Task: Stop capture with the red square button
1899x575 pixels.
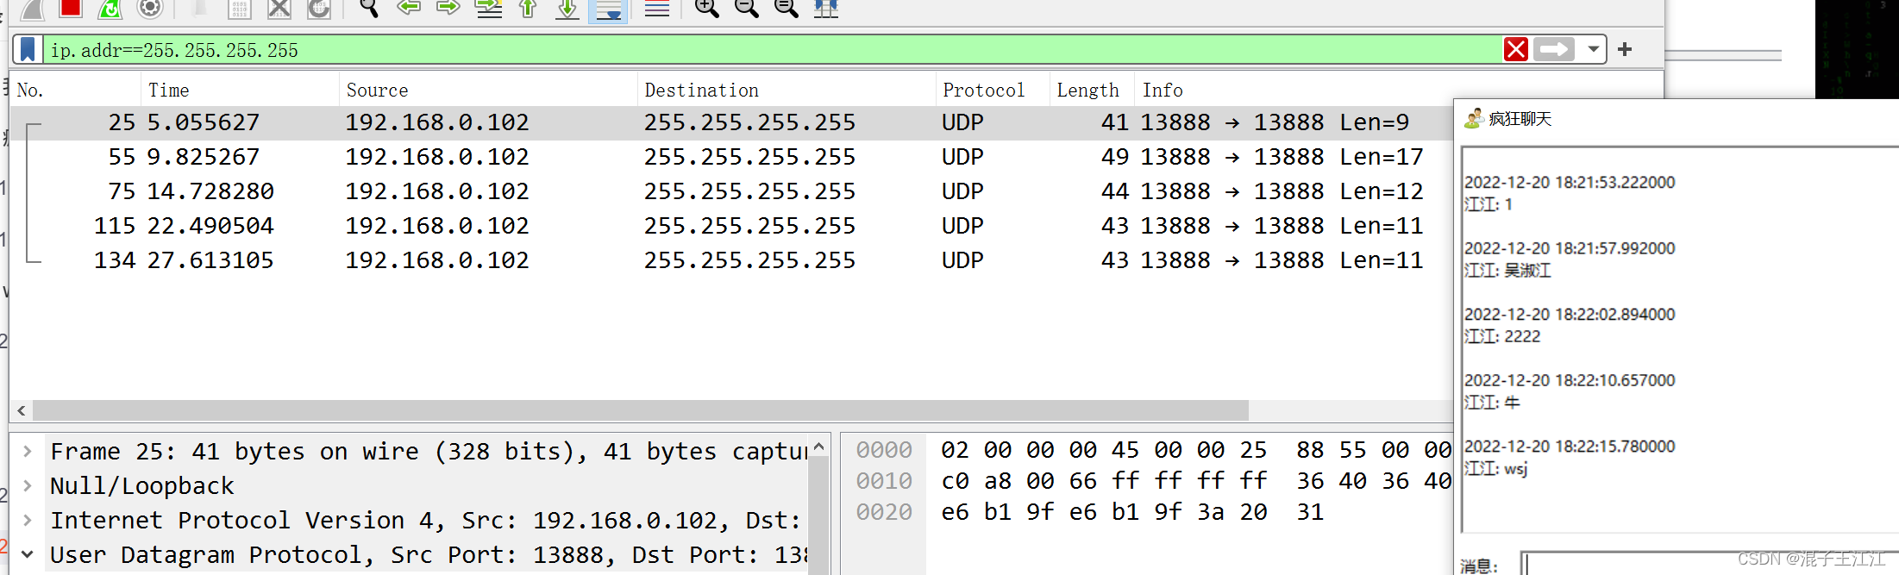Action: pyautogui.click(x=71, y=8)
